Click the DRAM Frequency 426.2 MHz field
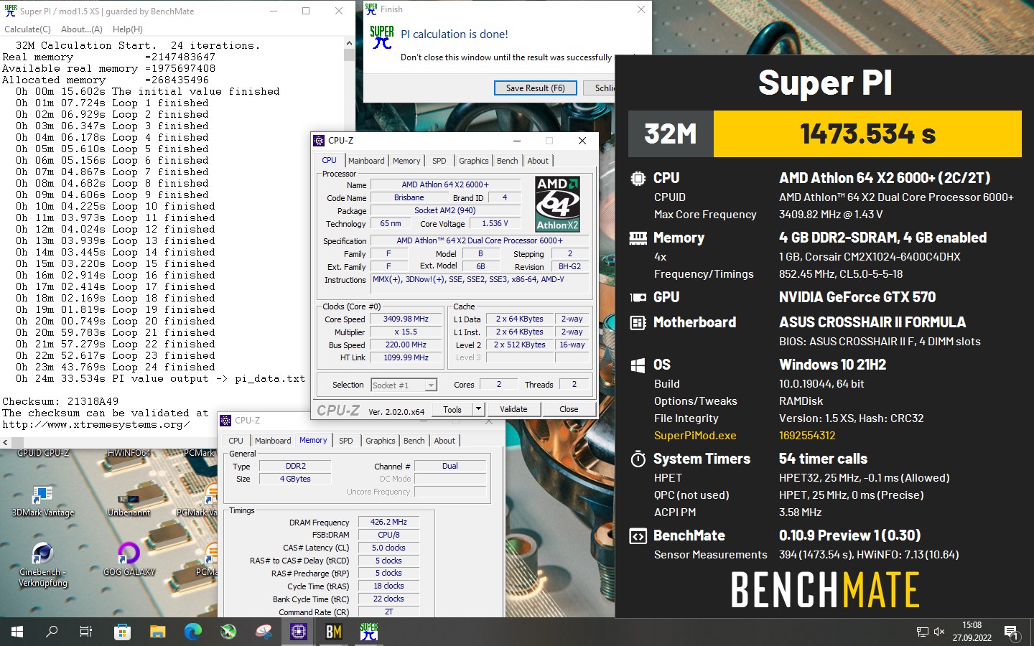Viewport: 1034px width, 646px height. click(388, 522)
